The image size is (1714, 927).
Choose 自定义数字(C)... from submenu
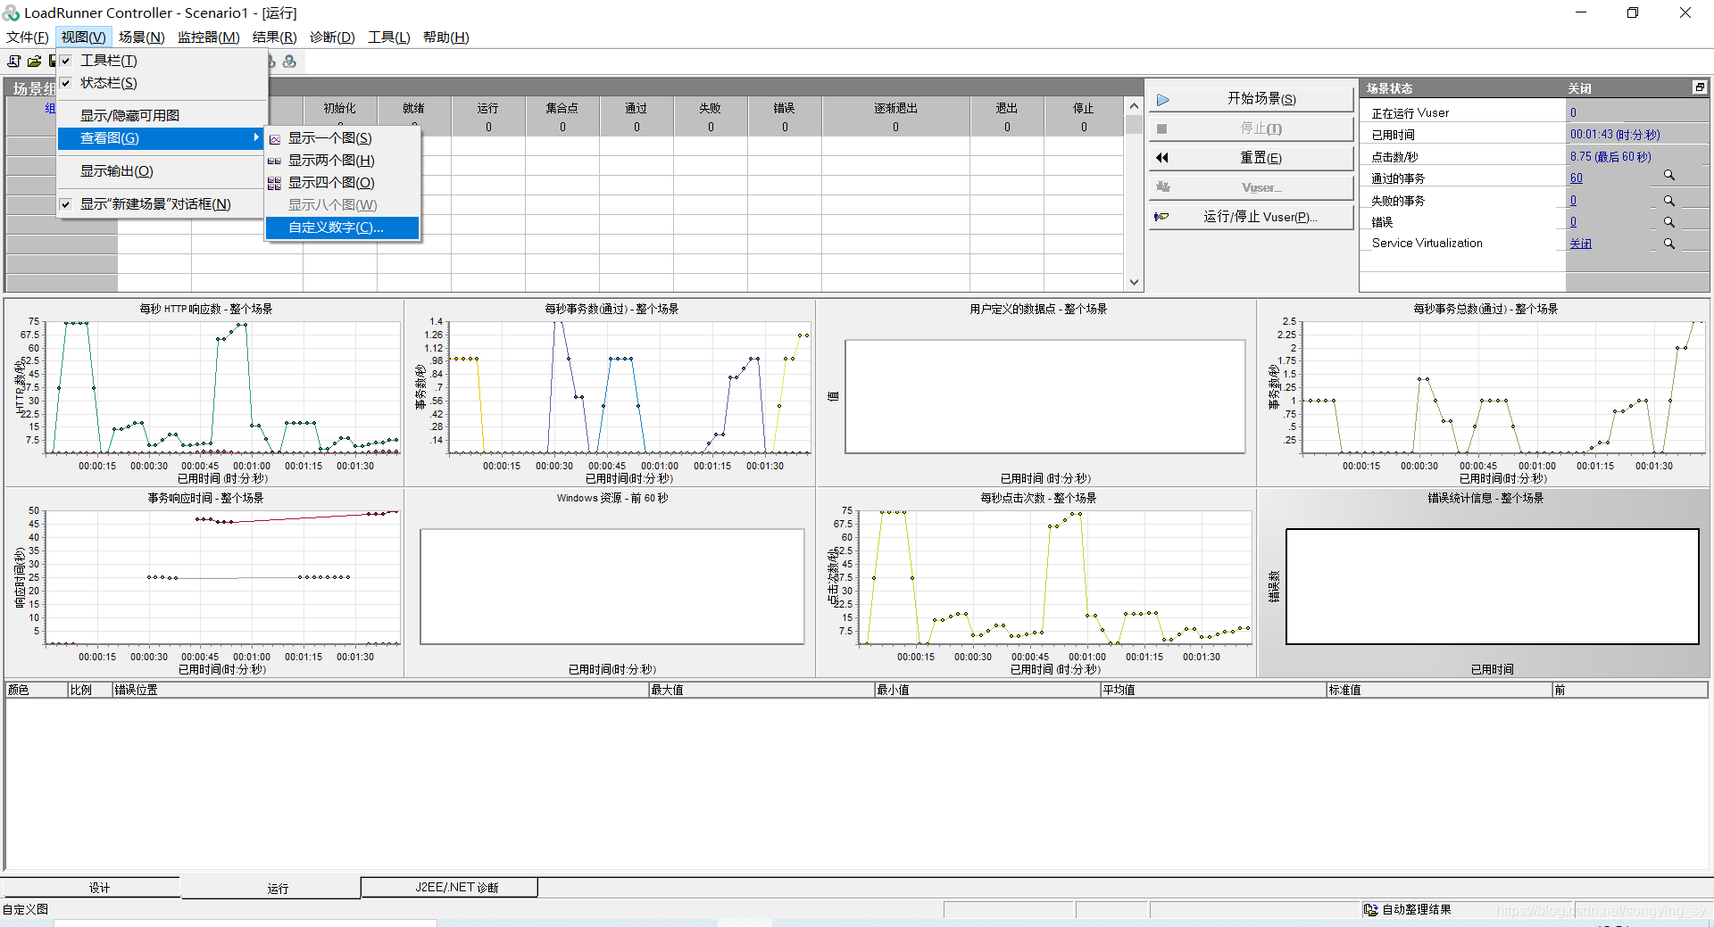tap(343, 228)
